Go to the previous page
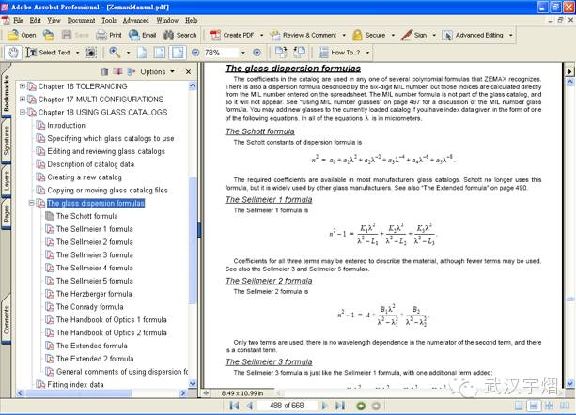The height and width of the screenshot is (415, 576). tap(250, 406)
